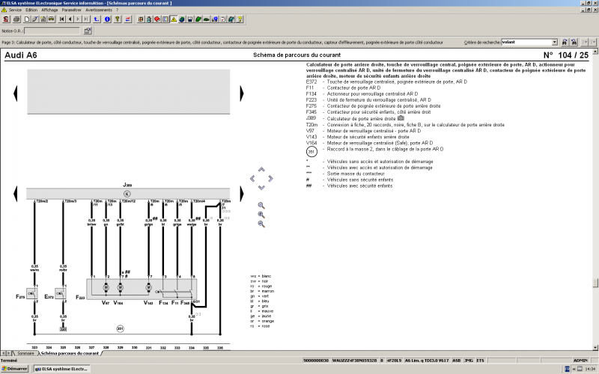
Task: Open the Avertissements menu
Action: (99, 10)
